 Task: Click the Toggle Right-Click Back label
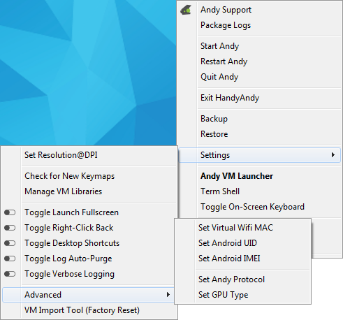pos(69,228)
